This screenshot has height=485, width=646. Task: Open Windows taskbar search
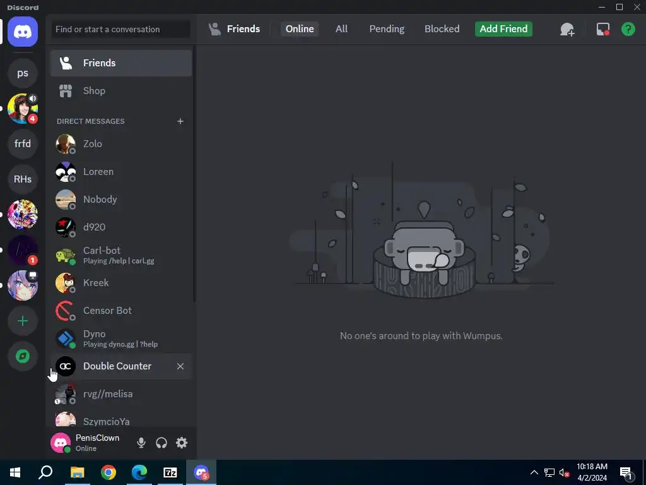[x=45, y=472]
